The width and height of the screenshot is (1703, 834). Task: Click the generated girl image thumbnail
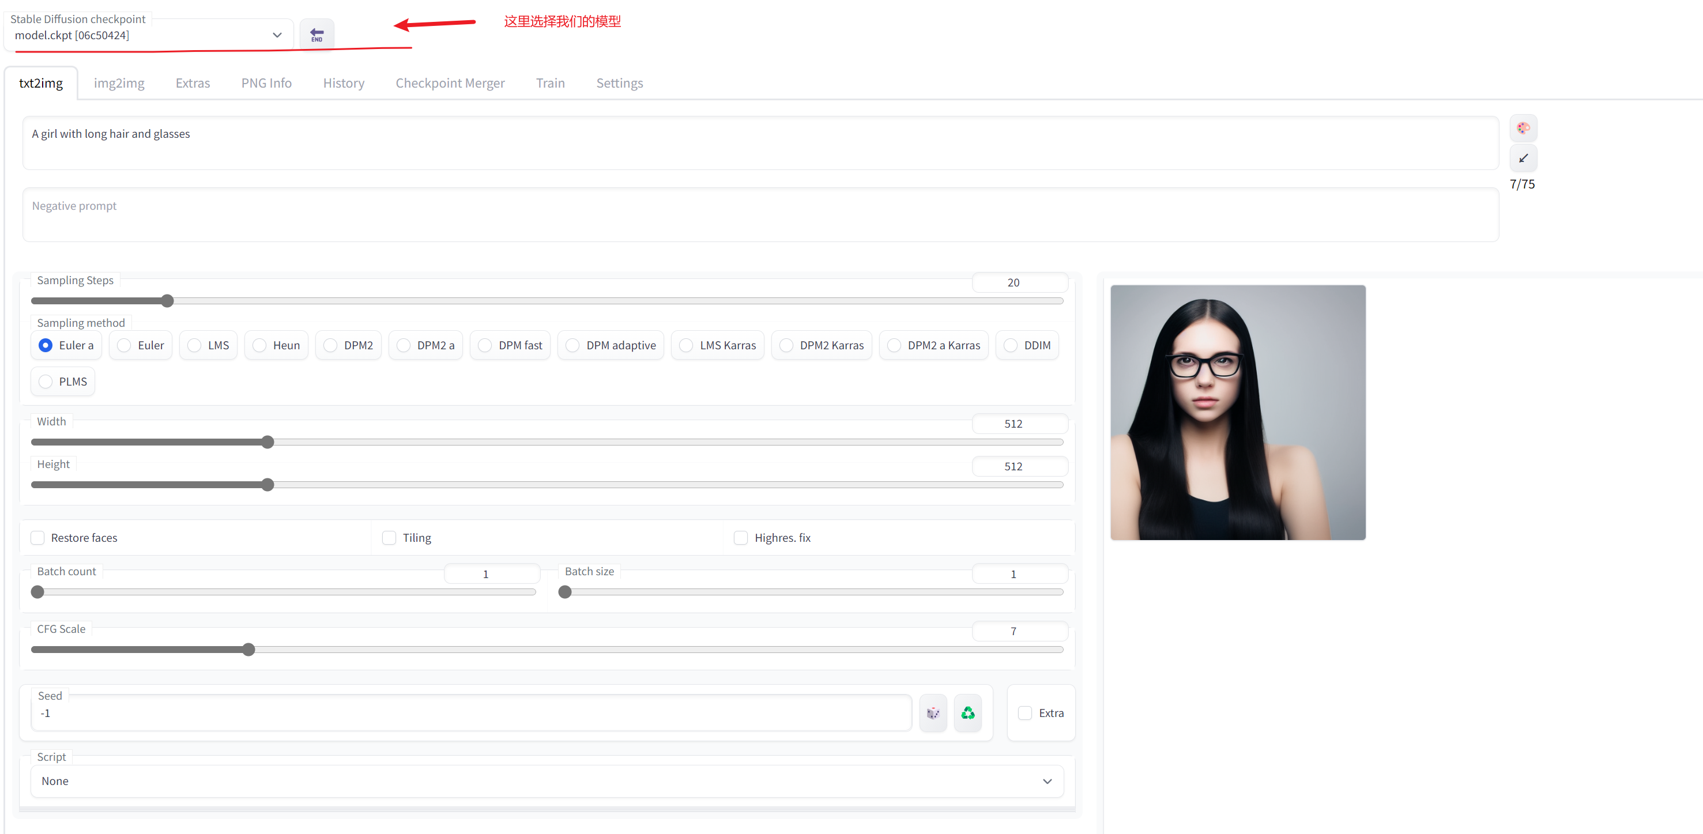tap(1238, 412)
